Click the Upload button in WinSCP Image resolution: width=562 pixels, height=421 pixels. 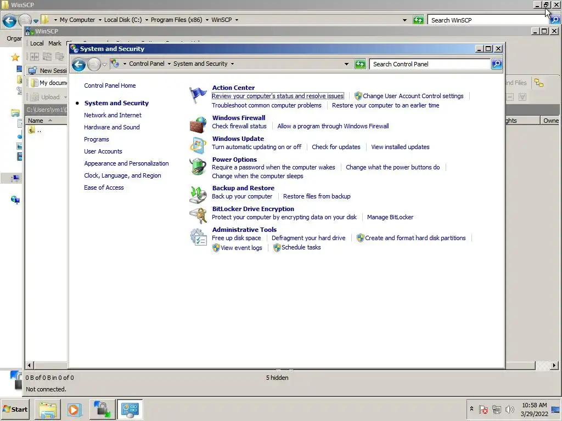[47, 97]
